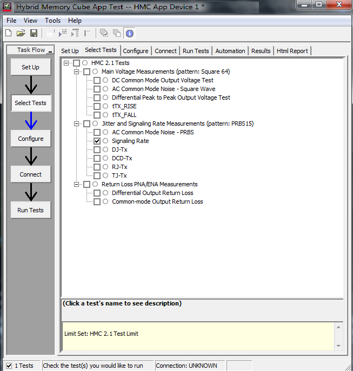The height and width of the screenshot is (371, 353).
Task: Switch to the Html Report tab
Action: [292, 51]
